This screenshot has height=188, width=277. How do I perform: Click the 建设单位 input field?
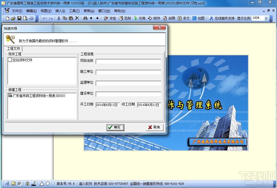128,94
